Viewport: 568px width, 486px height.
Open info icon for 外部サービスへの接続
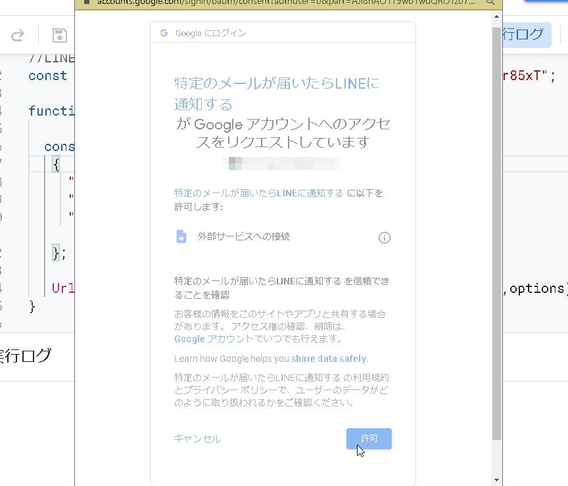(x=385, y=238)
